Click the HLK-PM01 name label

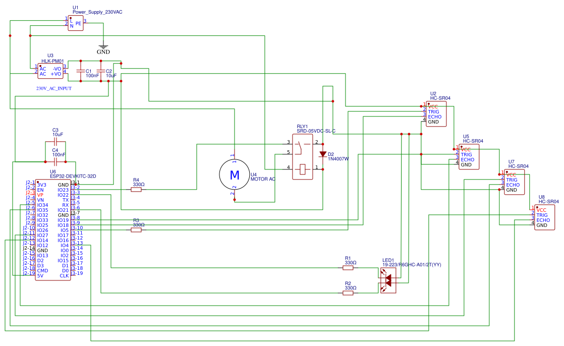point(52,61)
